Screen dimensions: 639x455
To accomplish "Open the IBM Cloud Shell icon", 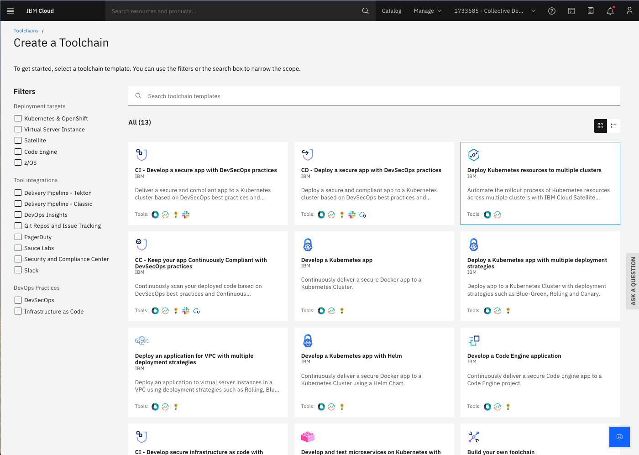I will point(571,11).
